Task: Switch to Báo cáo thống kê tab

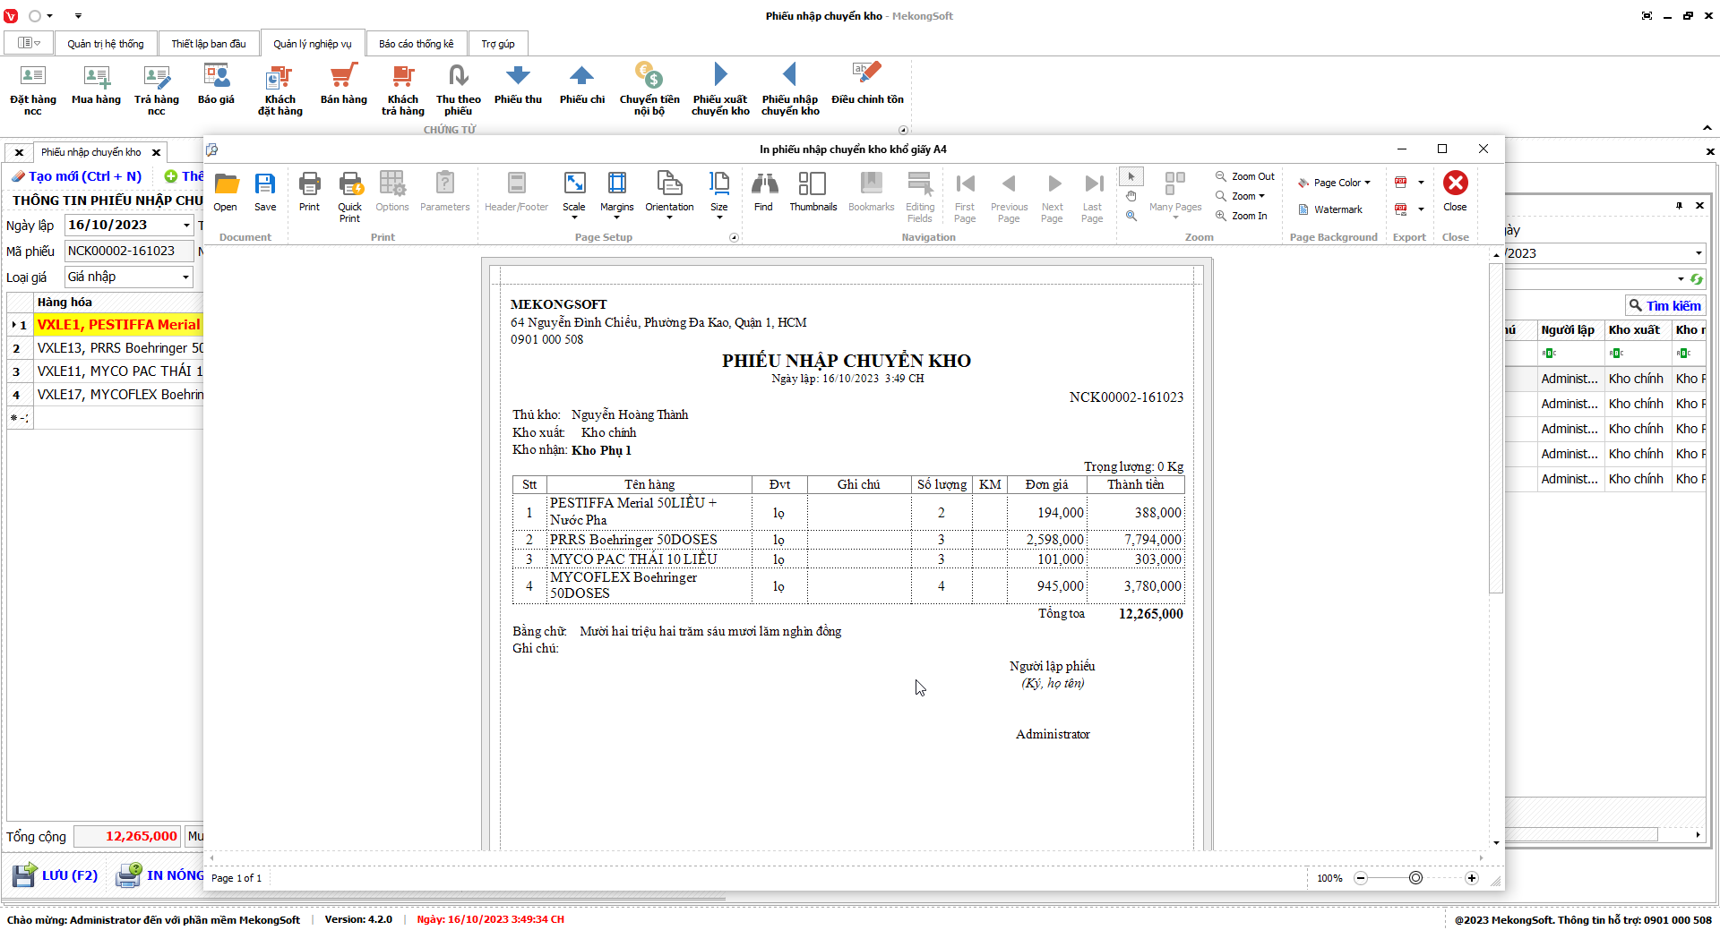Action: [417, 44]
